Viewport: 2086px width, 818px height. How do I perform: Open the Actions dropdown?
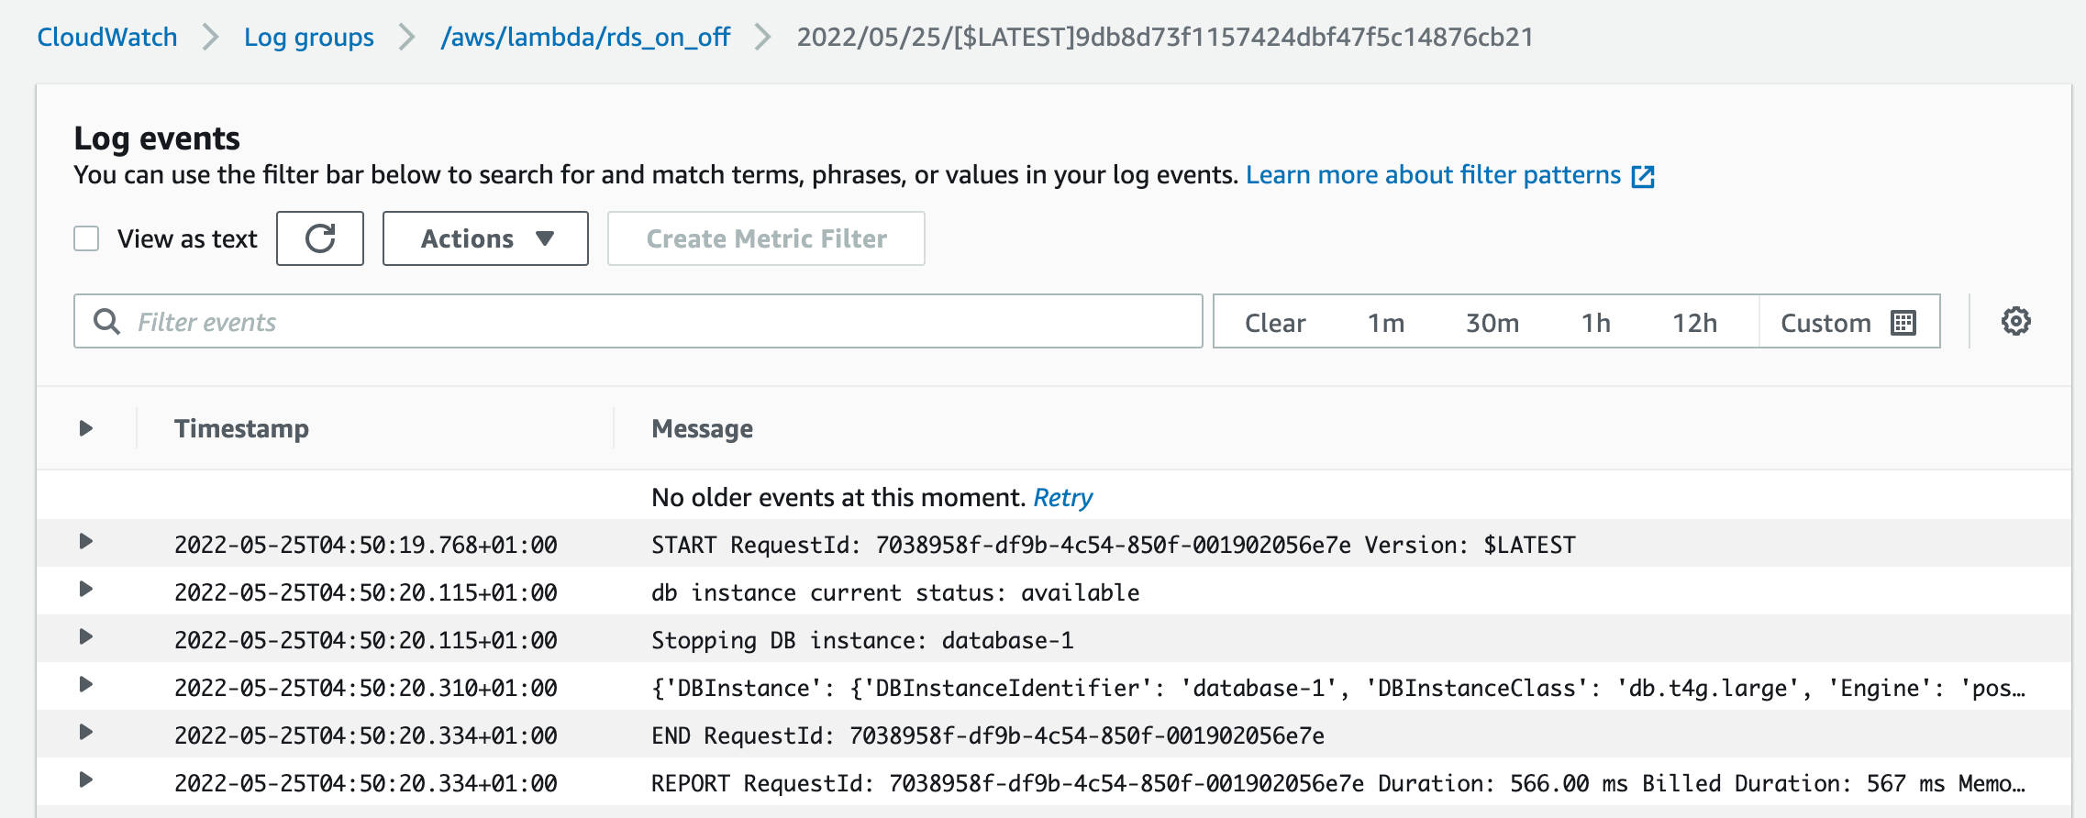(x=485, y=238)
